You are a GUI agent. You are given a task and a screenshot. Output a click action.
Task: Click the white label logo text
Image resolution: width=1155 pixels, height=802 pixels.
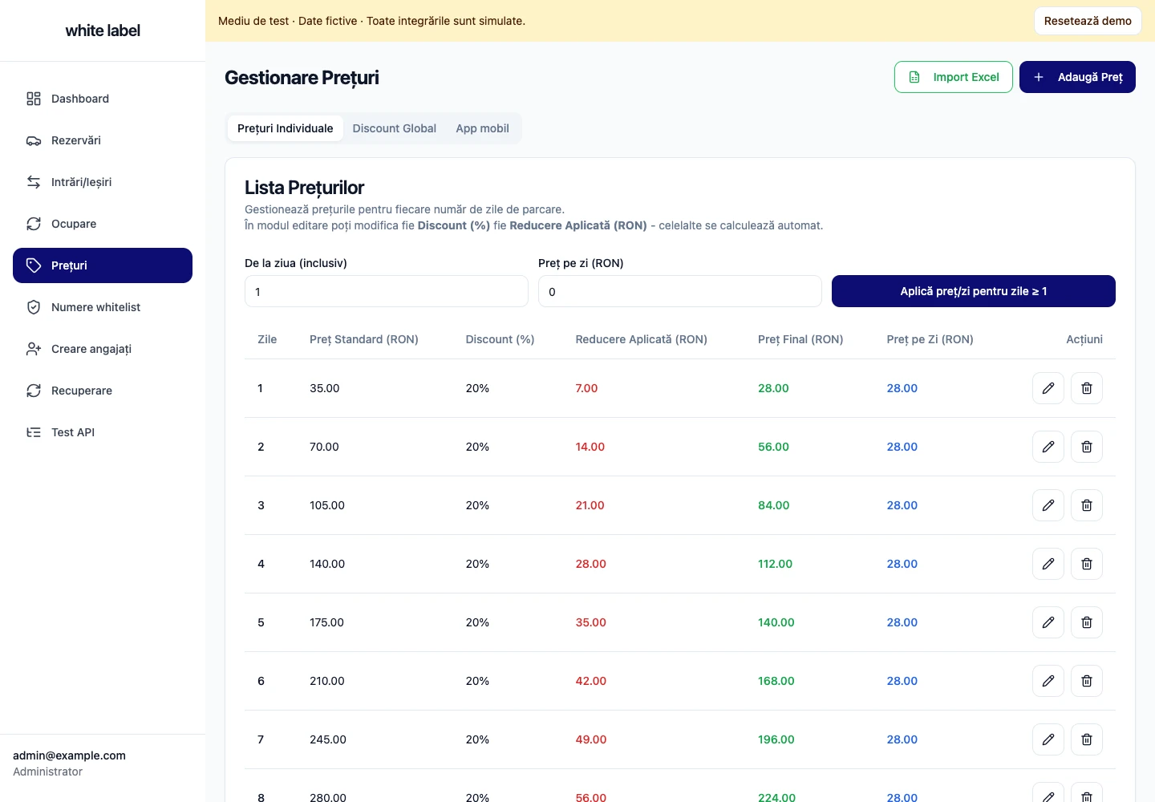point(103,30)
